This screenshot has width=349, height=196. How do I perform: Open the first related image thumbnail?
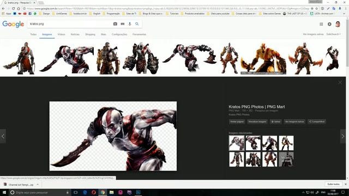point(236,143)
